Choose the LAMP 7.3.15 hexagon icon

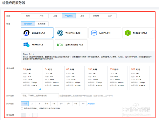coord(94,33)
